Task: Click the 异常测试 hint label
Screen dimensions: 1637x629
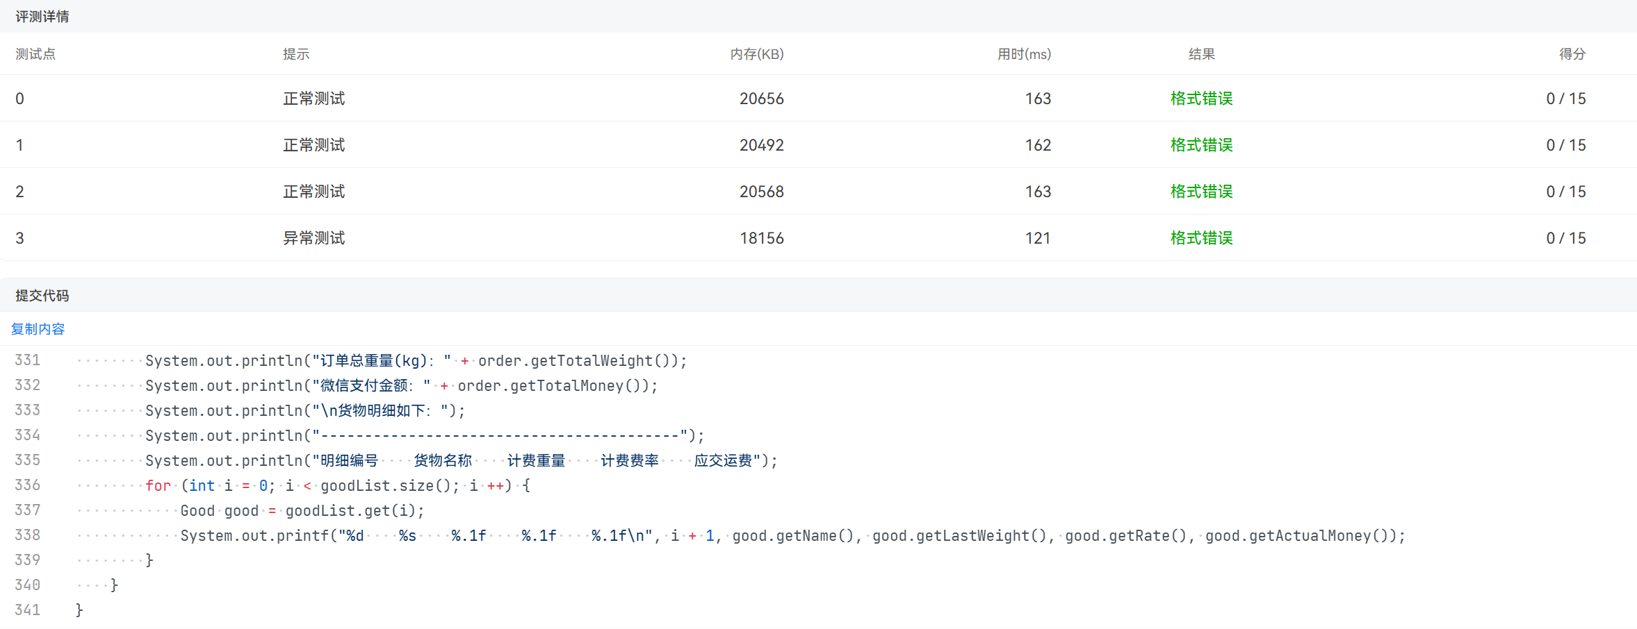Action: [313, 238]
